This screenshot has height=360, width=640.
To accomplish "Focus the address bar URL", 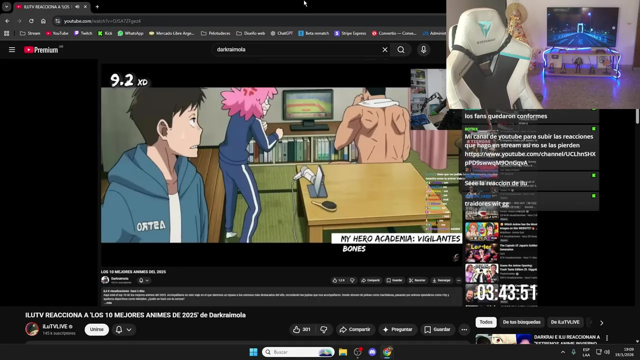I will (x=102, y=21).
